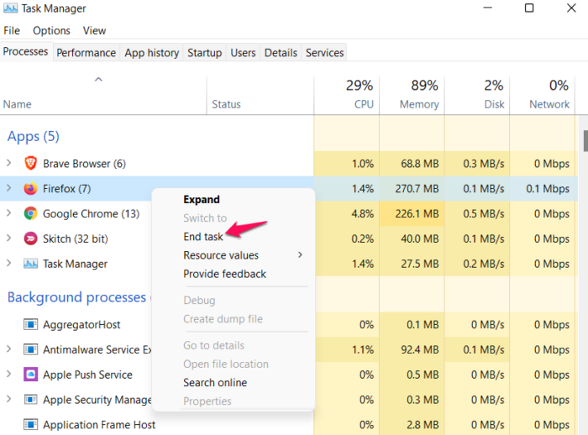Image resolution: width=588 pixels, height=435 pixels.
Task: Expand the Brave Browser process group
Action: pos(9,164)
